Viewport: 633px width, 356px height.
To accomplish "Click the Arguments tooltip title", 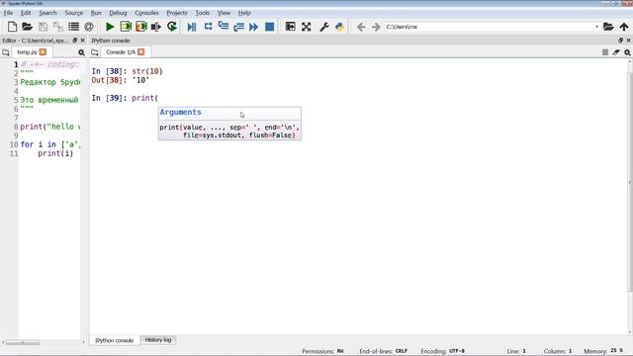I will click(180, 112).
